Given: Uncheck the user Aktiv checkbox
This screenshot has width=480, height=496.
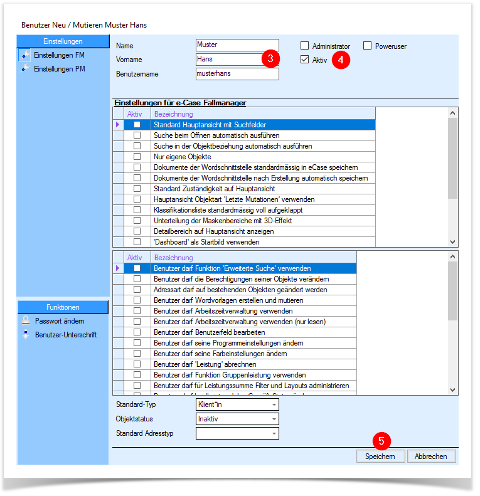Looking at the screenshot, I should pos(304,60).
